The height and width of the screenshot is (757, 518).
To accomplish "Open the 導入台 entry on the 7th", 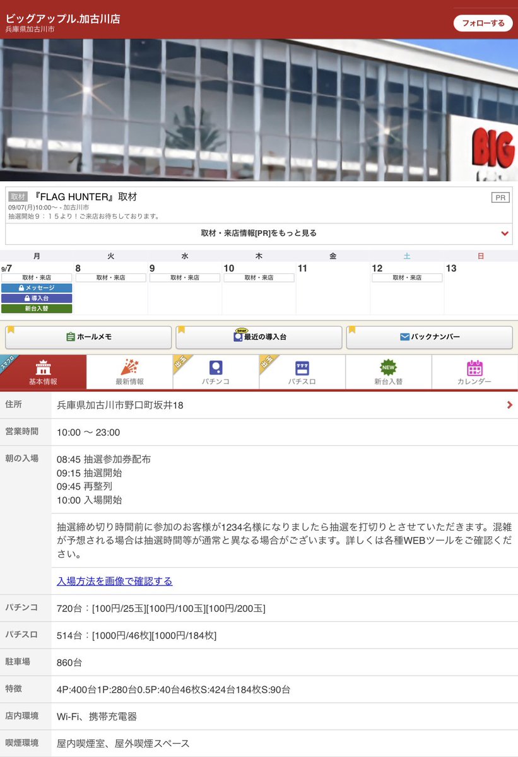I will [37, 298].
